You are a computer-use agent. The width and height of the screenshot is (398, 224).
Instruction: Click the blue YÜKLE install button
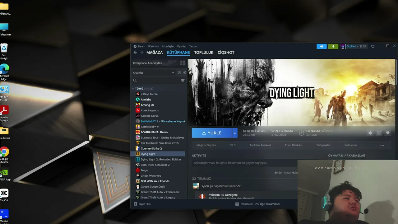click(x=212, y=133)
